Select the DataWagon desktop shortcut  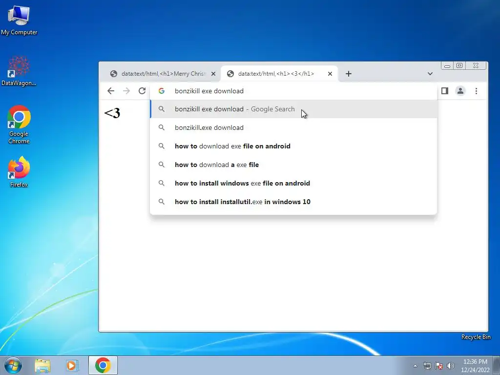pos(19,71)
